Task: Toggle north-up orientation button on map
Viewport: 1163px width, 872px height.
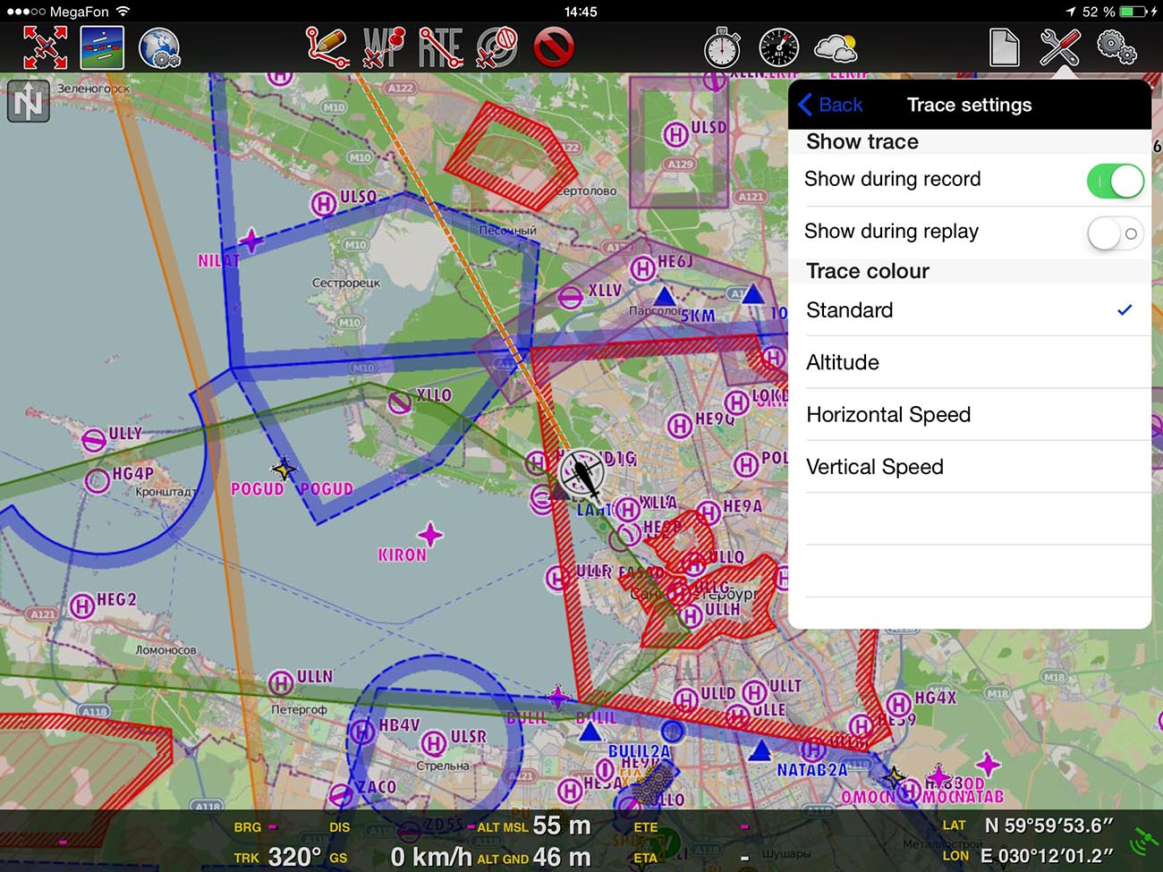Action: tap(28, 101)
